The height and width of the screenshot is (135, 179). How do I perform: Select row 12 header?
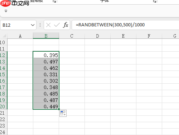[x=3, y=55]
